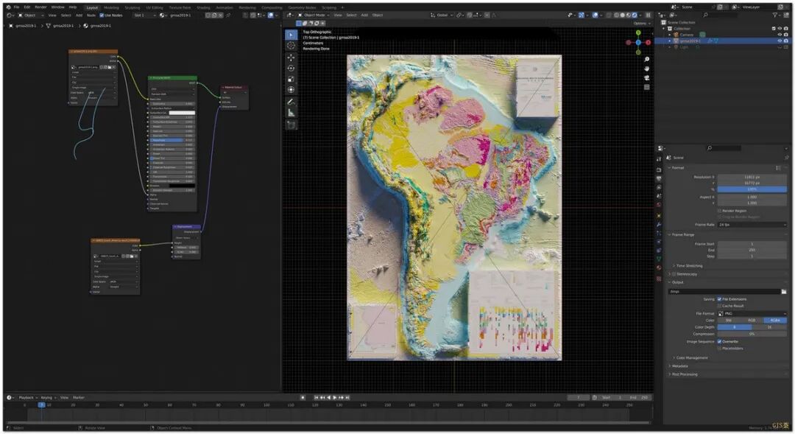This screenshot has height=434, width=795.
Task: Click the Annotate pencil tool
Action: point(291,101)
